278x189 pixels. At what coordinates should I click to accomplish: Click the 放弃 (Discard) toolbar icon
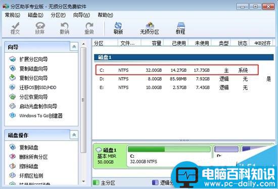pos(40,28)
